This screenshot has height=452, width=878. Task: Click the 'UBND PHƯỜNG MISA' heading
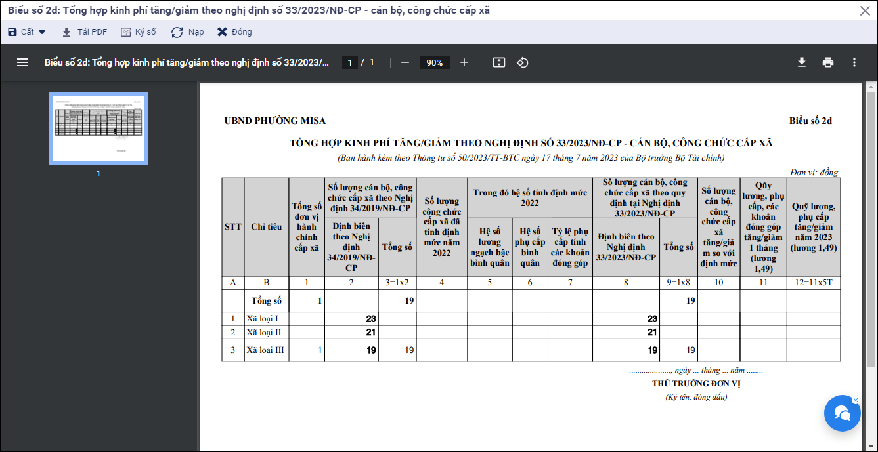click(275, 121)
